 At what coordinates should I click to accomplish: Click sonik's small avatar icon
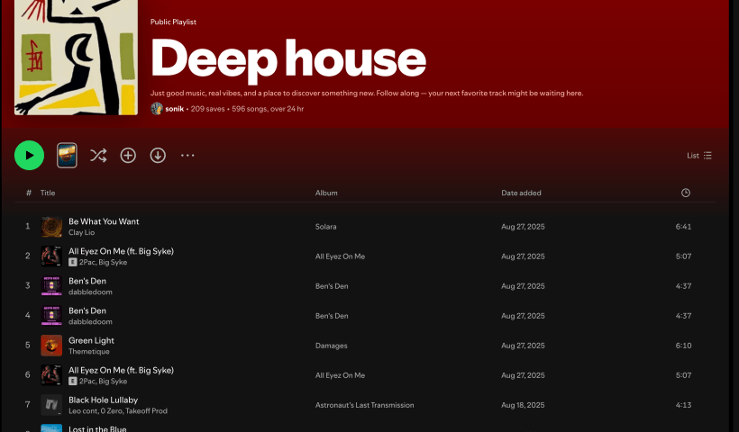(x=157, y=109)
